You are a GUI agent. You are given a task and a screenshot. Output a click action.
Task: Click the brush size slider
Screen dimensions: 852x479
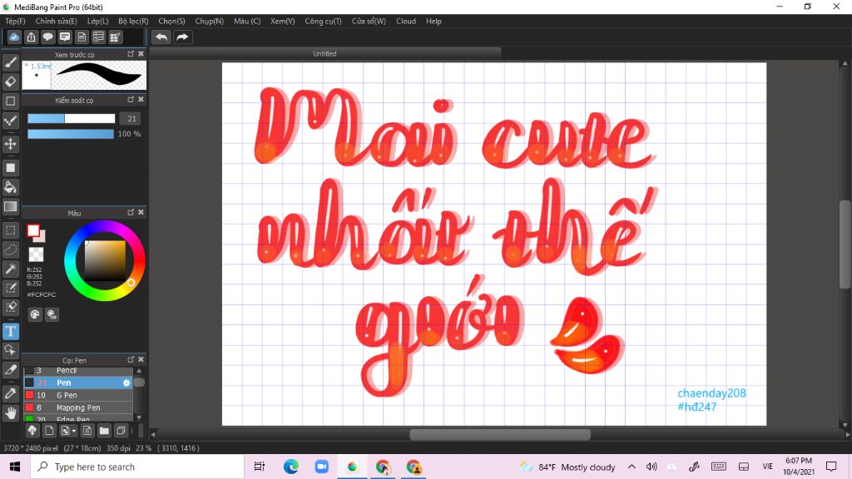(72, 118)
